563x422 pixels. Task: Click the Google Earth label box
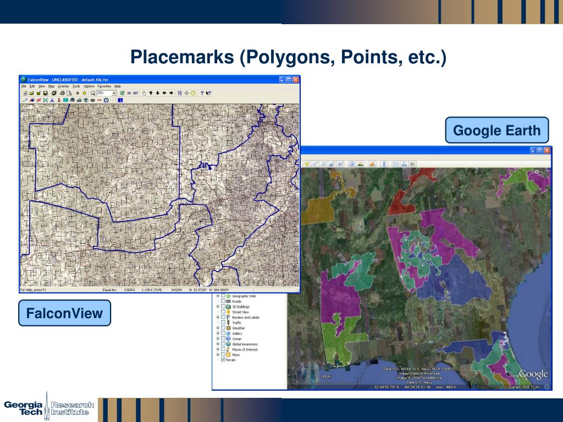click(x=497, y=130)
